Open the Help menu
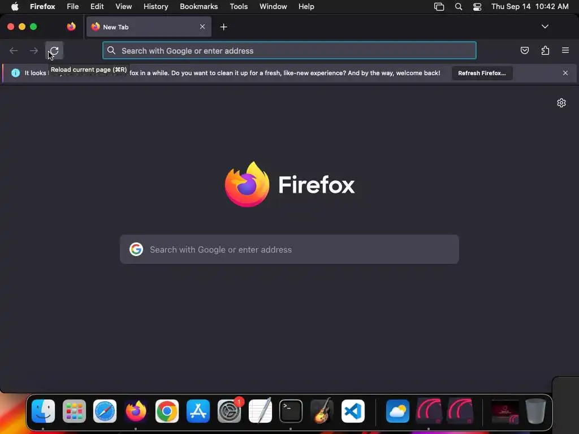 (x=306, y=7)
